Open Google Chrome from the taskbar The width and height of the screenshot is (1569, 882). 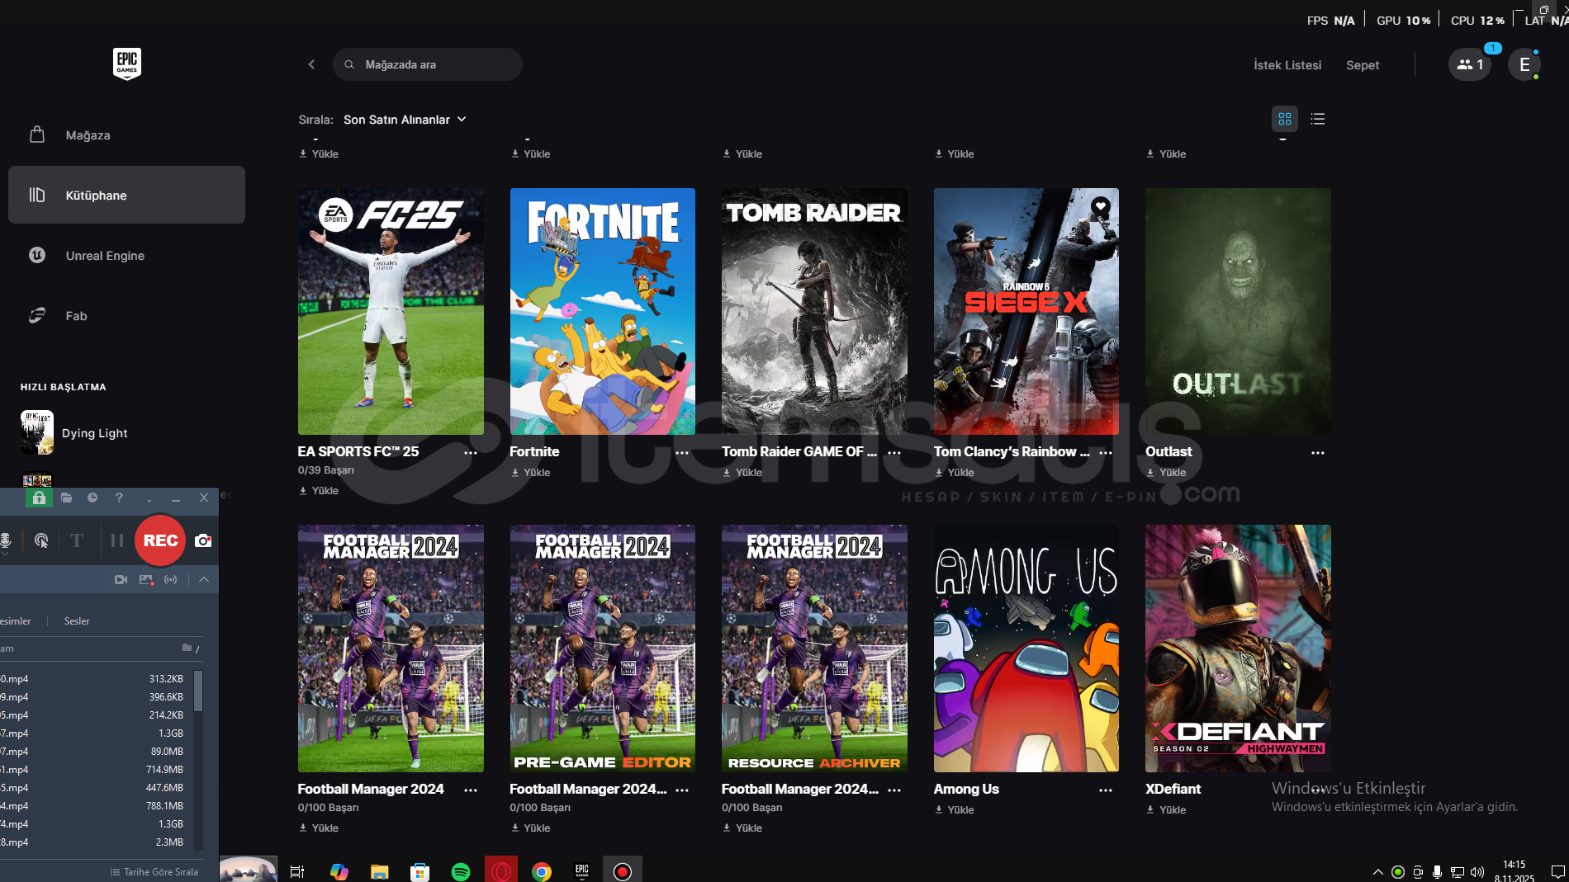pos(542,871)
